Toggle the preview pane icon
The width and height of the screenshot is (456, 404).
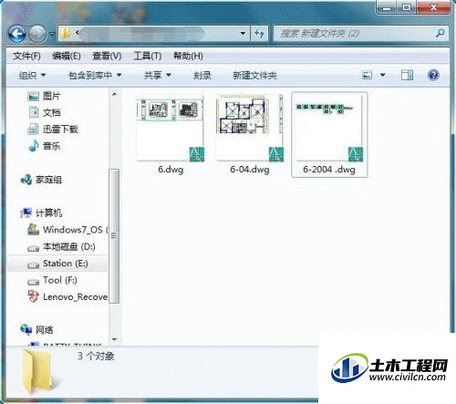pos(407,75)
